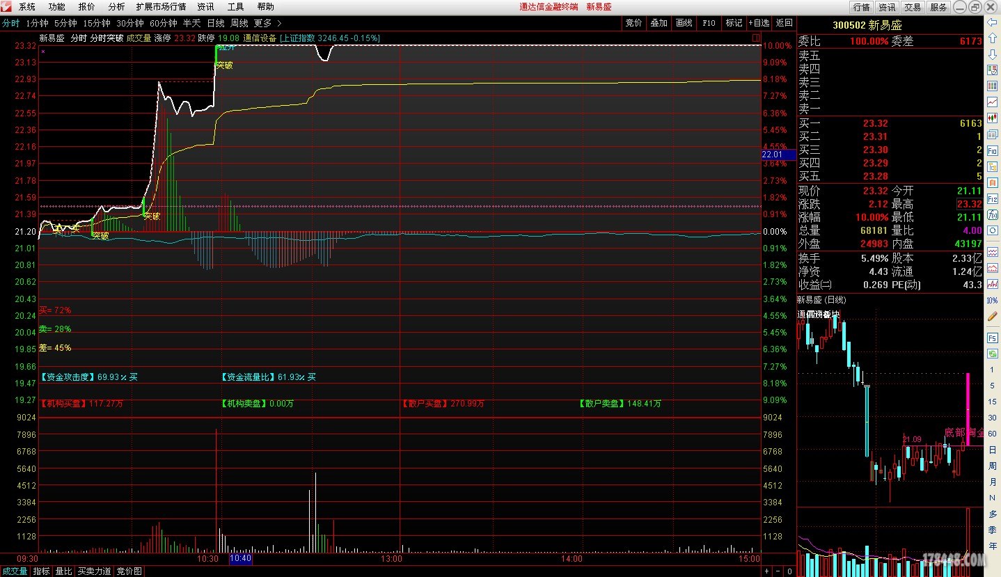Switch to the 日线 period tab
1001x577 pixels.
pyautogui.click(x=216, y=23)
